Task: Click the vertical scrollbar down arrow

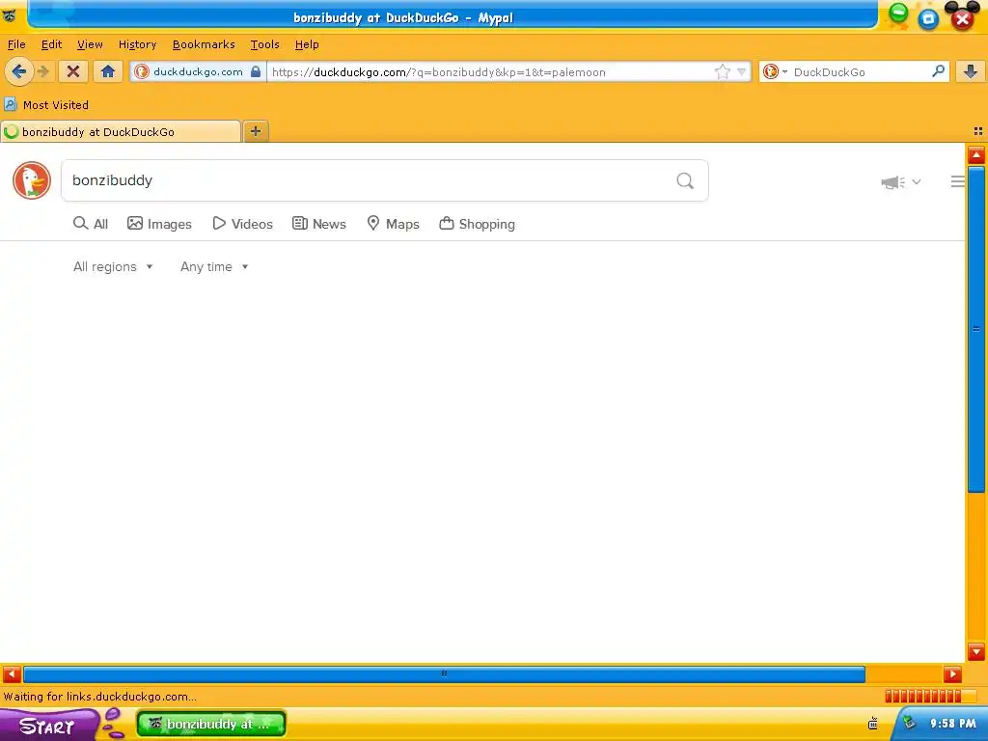Action: tap(976, 651)
